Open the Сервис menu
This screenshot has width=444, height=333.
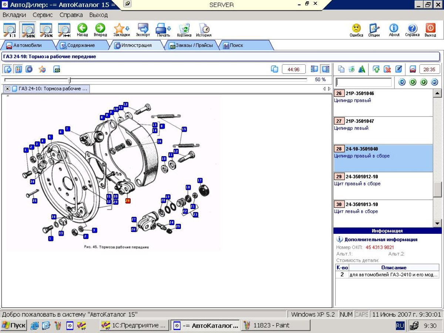(43, 15)
